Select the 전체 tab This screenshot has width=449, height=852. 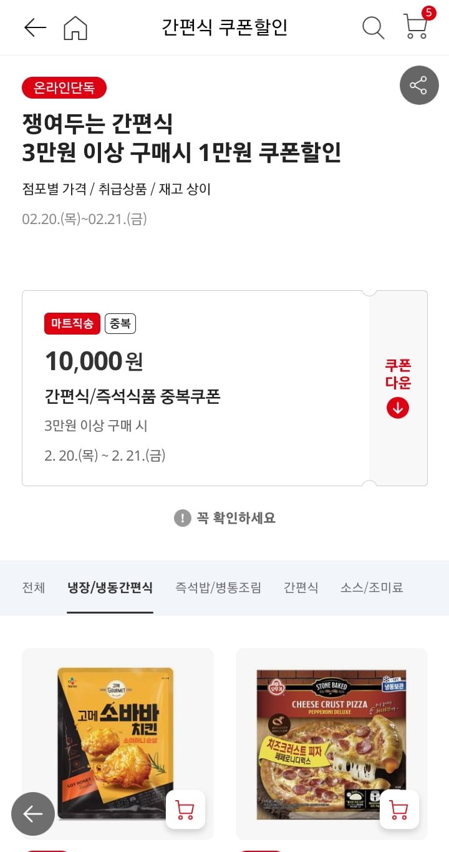click(x=34, y=587)
